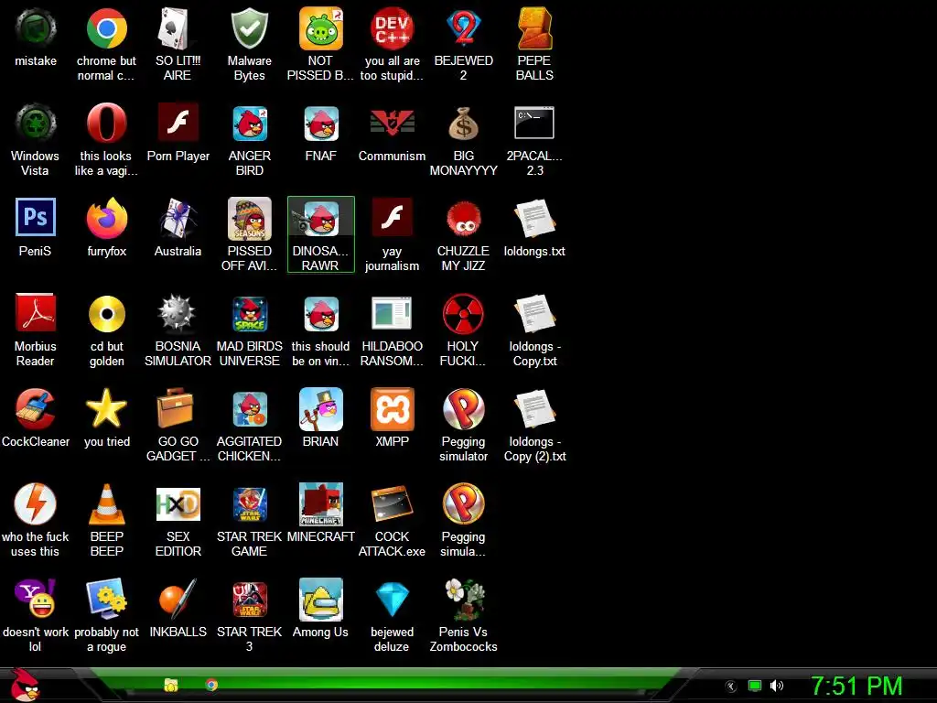
Task: Open the Photoshop Ps icon
Action: (36, 218)
